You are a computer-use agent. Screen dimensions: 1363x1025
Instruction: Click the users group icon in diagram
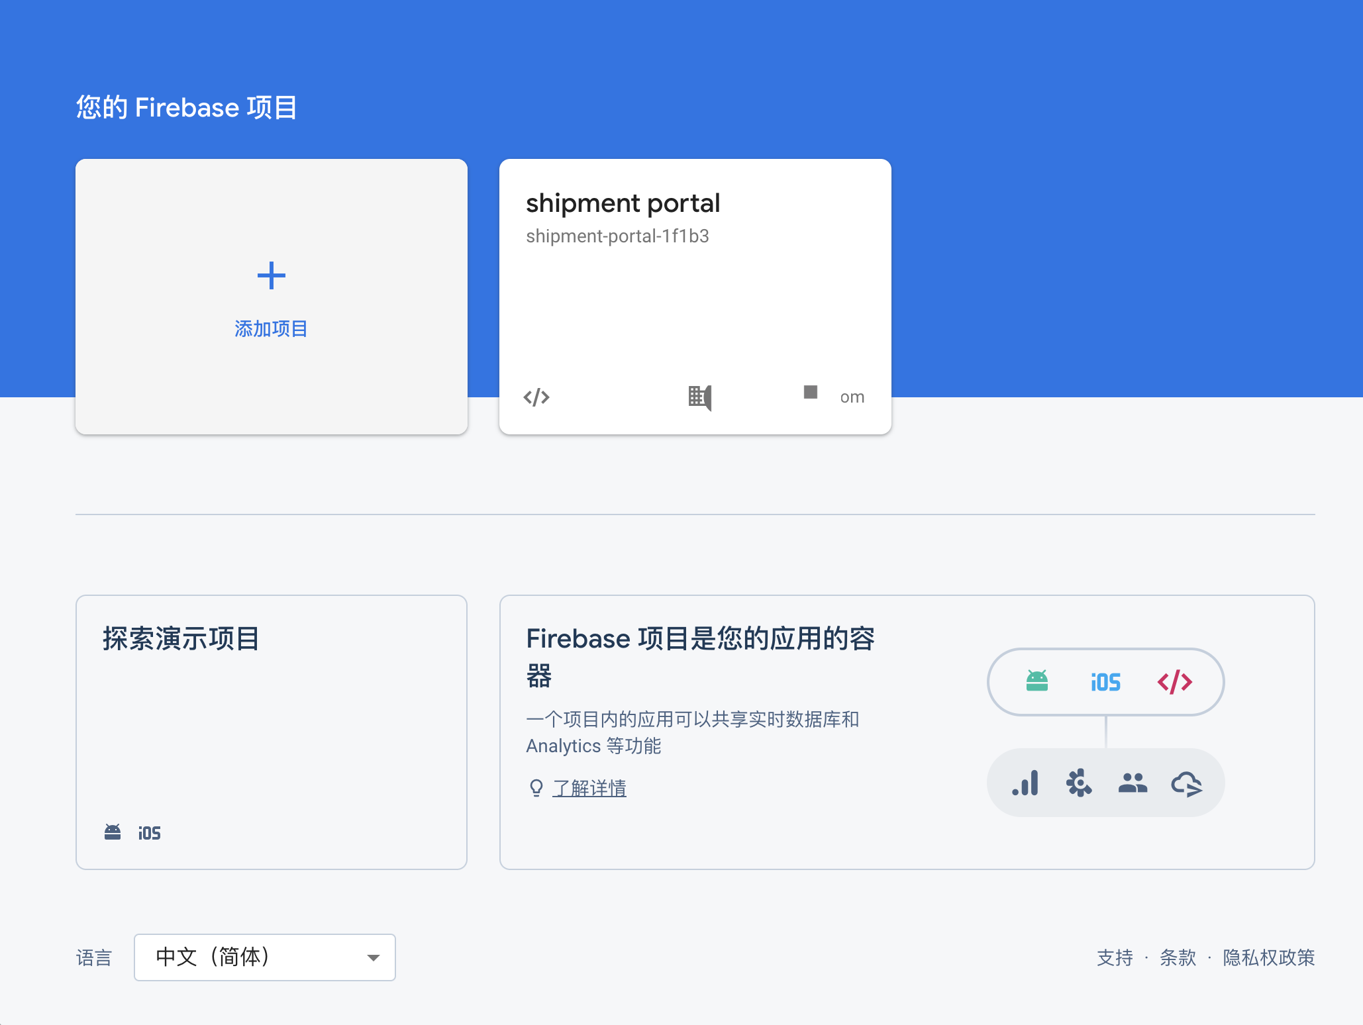point(1133,783)
